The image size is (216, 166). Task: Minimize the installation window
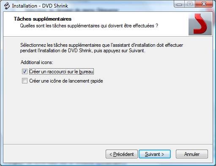(x=179, y=4)
